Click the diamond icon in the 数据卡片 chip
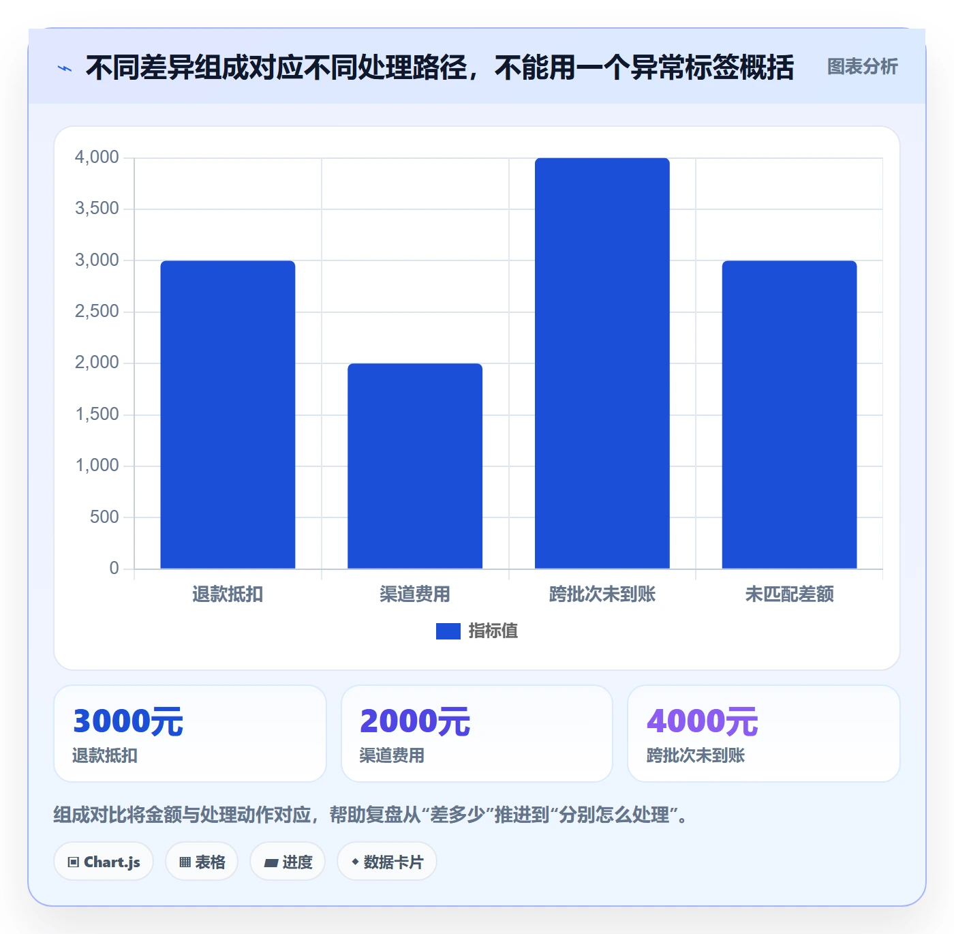Image resolution: width=954 pixels, height=934 pixels. (x=355, y=862)
